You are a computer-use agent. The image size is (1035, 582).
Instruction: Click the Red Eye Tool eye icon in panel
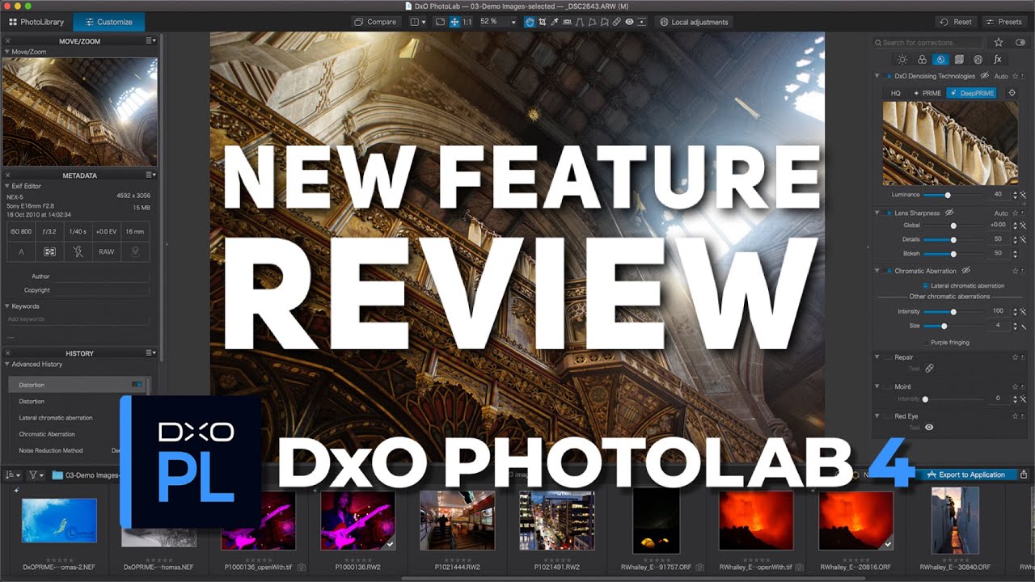coord(929,427)
